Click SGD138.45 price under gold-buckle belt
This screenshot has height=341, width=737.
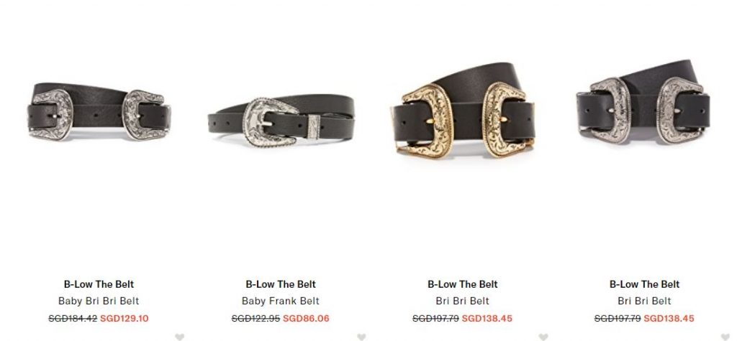pyautogui.click(x=487, y=319)
